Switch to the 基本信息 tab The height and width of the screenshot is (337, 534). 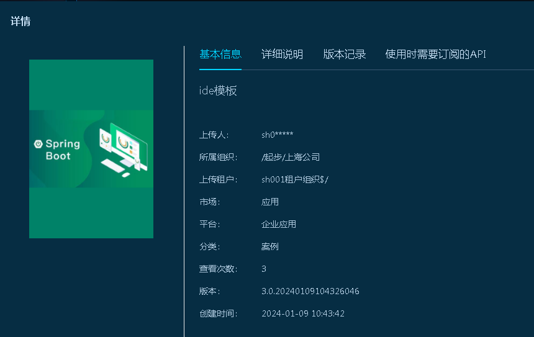tap(220, 55)
